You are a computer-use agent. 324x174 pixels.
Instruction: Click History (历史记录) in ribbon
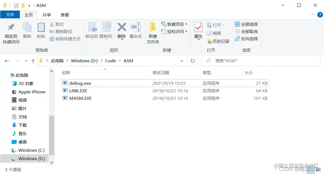(x=218, y=41)
